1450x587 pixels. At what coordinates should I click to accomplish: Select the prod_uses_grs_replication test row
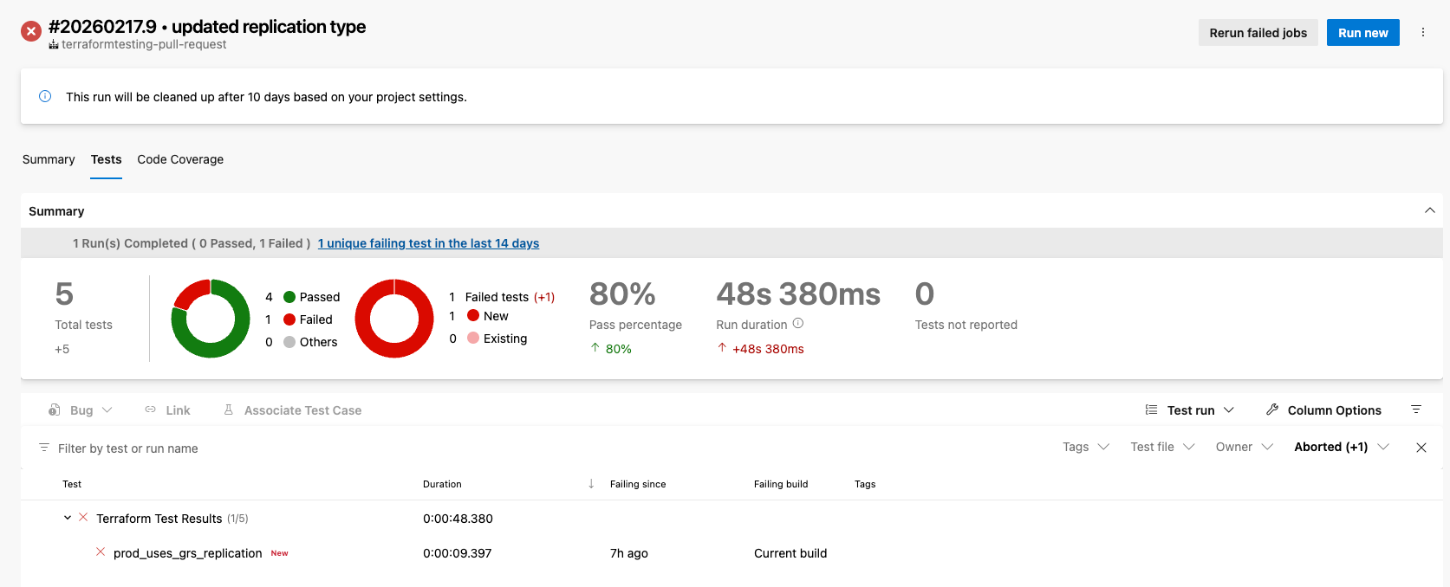tap(732, 553)
